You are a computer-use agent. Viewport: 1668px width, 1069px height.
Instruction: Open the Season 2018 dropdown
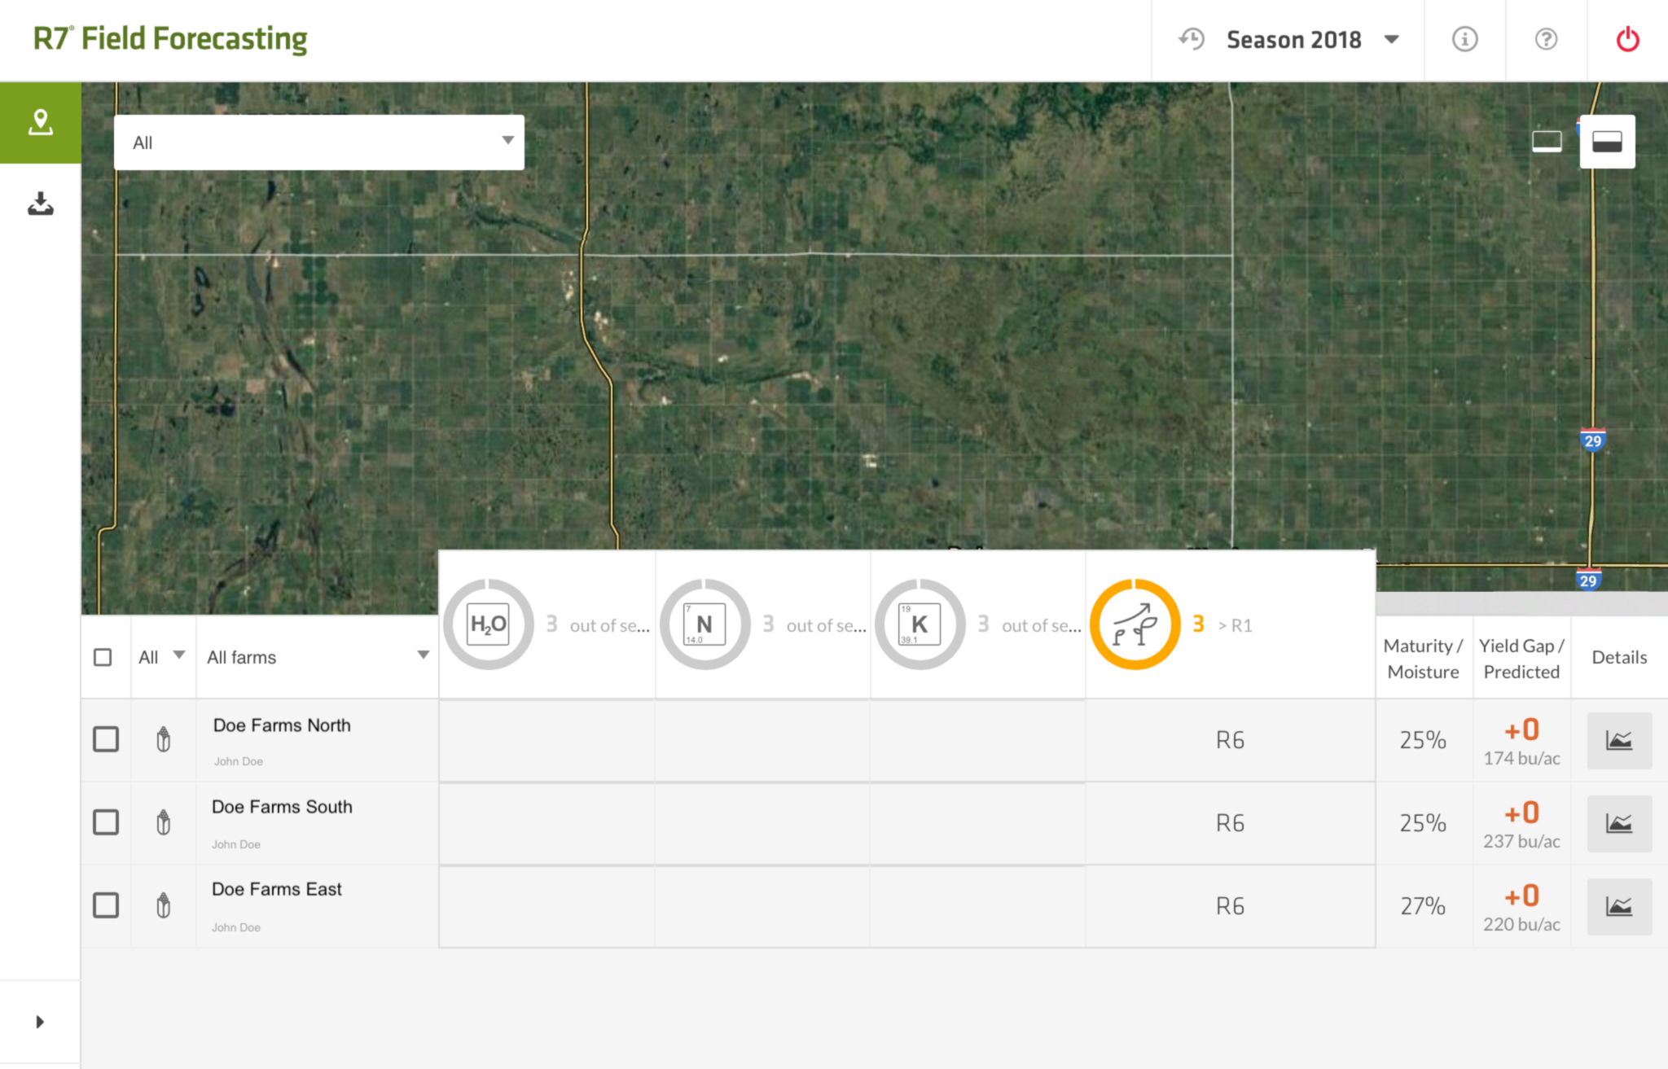[1313, 39]
